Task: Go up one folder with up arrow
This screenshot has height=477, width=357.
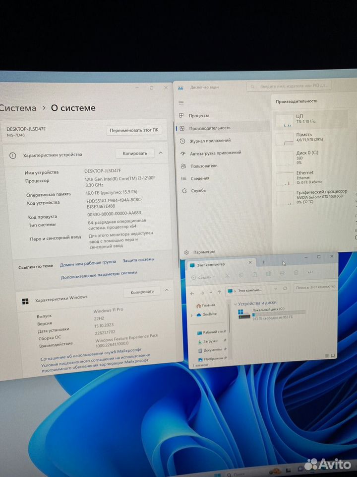Action: (x=219, y=293)
